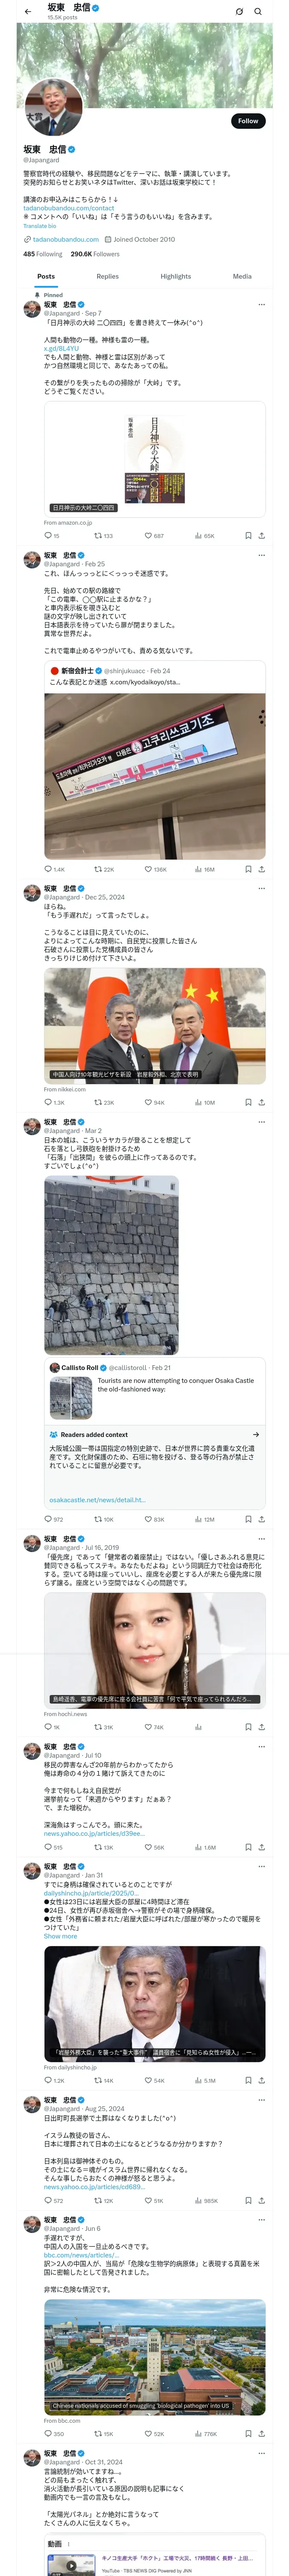Image resolution: width=289 pixels, height=2576 pixels.
Task: Switch to the Replies tab
Action: pyautogui.click(x=107, y=276)
